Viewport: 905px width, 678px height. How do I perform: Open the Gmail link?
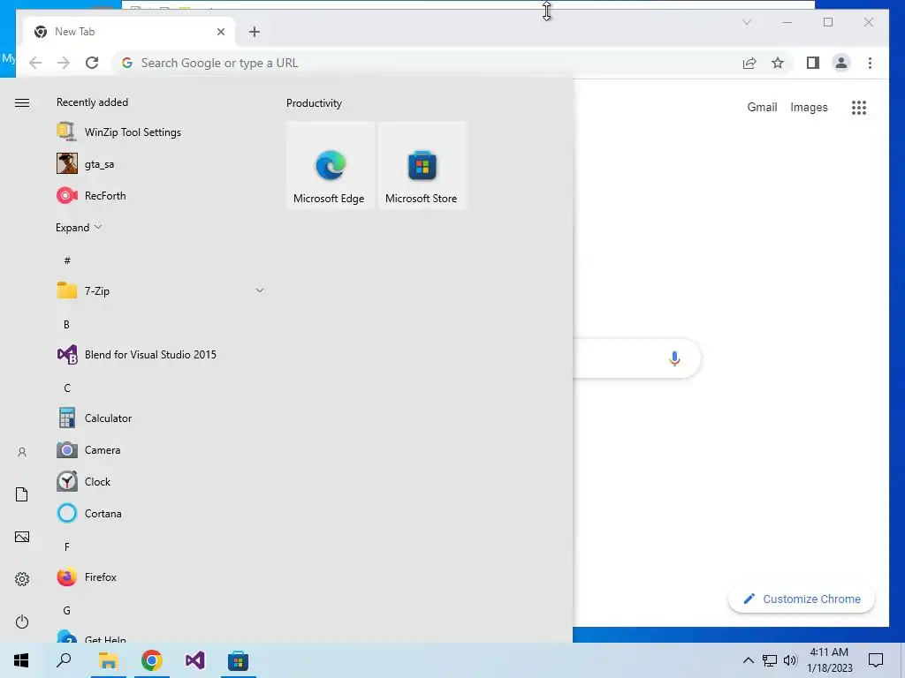pyautogui.click(x=762, y=107)
